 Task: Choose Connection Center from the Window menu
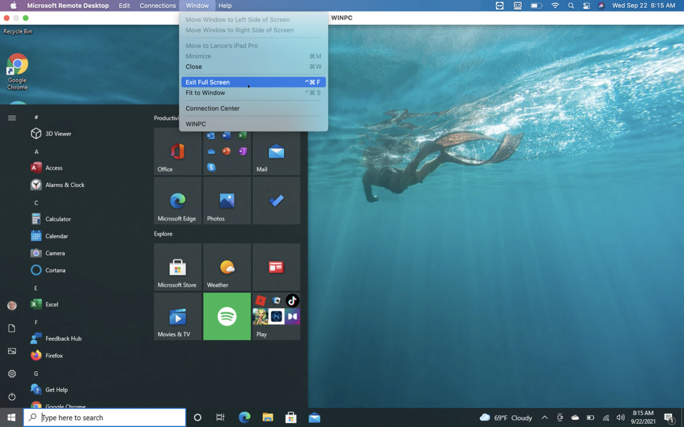(253, 108)
